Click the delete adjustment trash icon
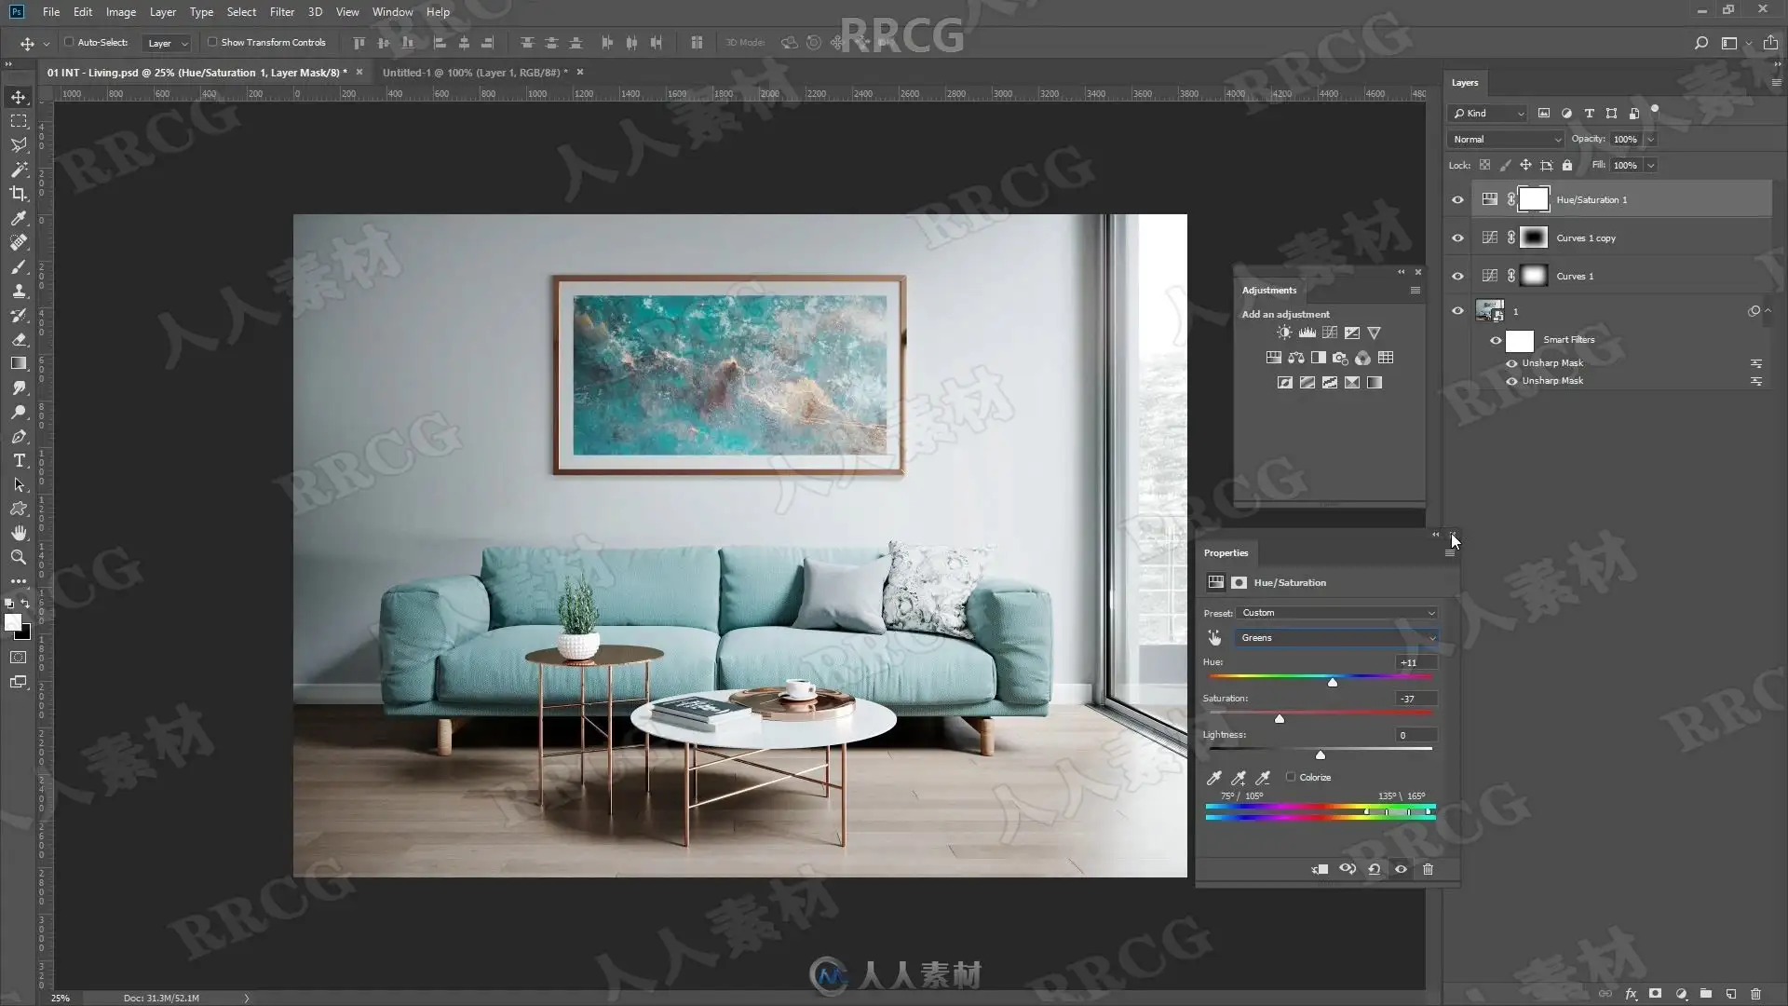The image size is (1788, 1006). tap(1428, 869)
